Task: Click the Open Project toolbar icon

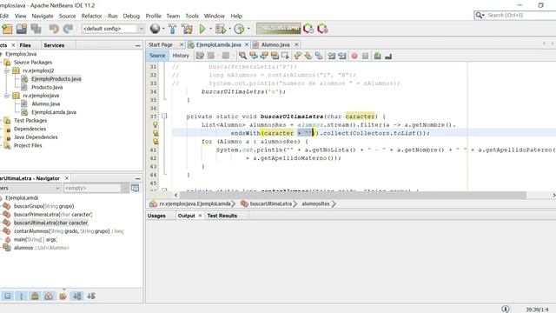Action: (21, 29)
